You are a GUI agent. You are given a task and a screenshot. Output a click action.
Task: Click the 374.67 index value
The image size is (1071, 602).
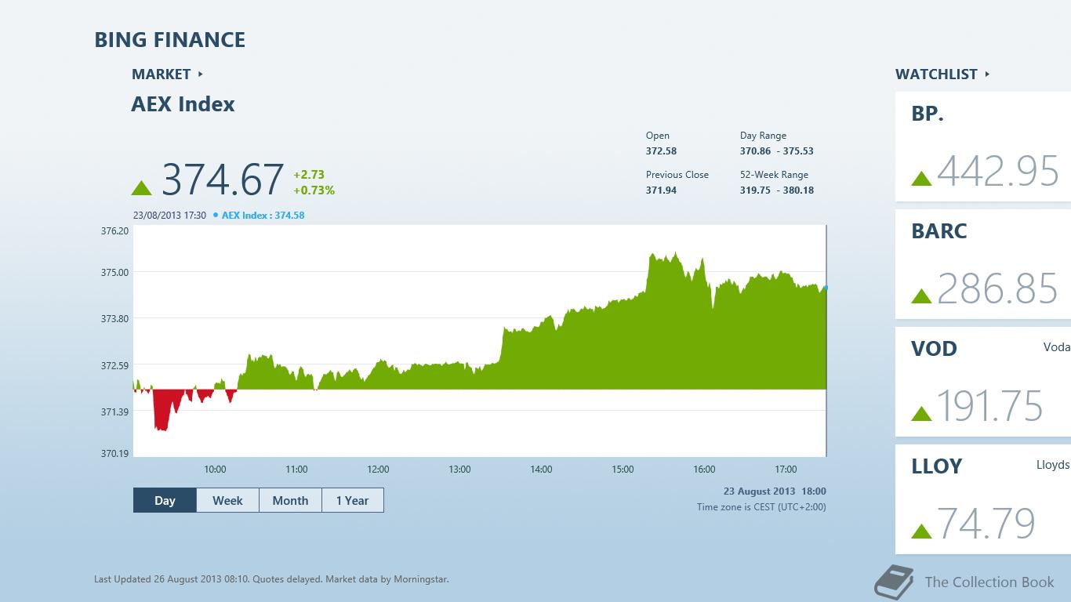pos(223,180)
